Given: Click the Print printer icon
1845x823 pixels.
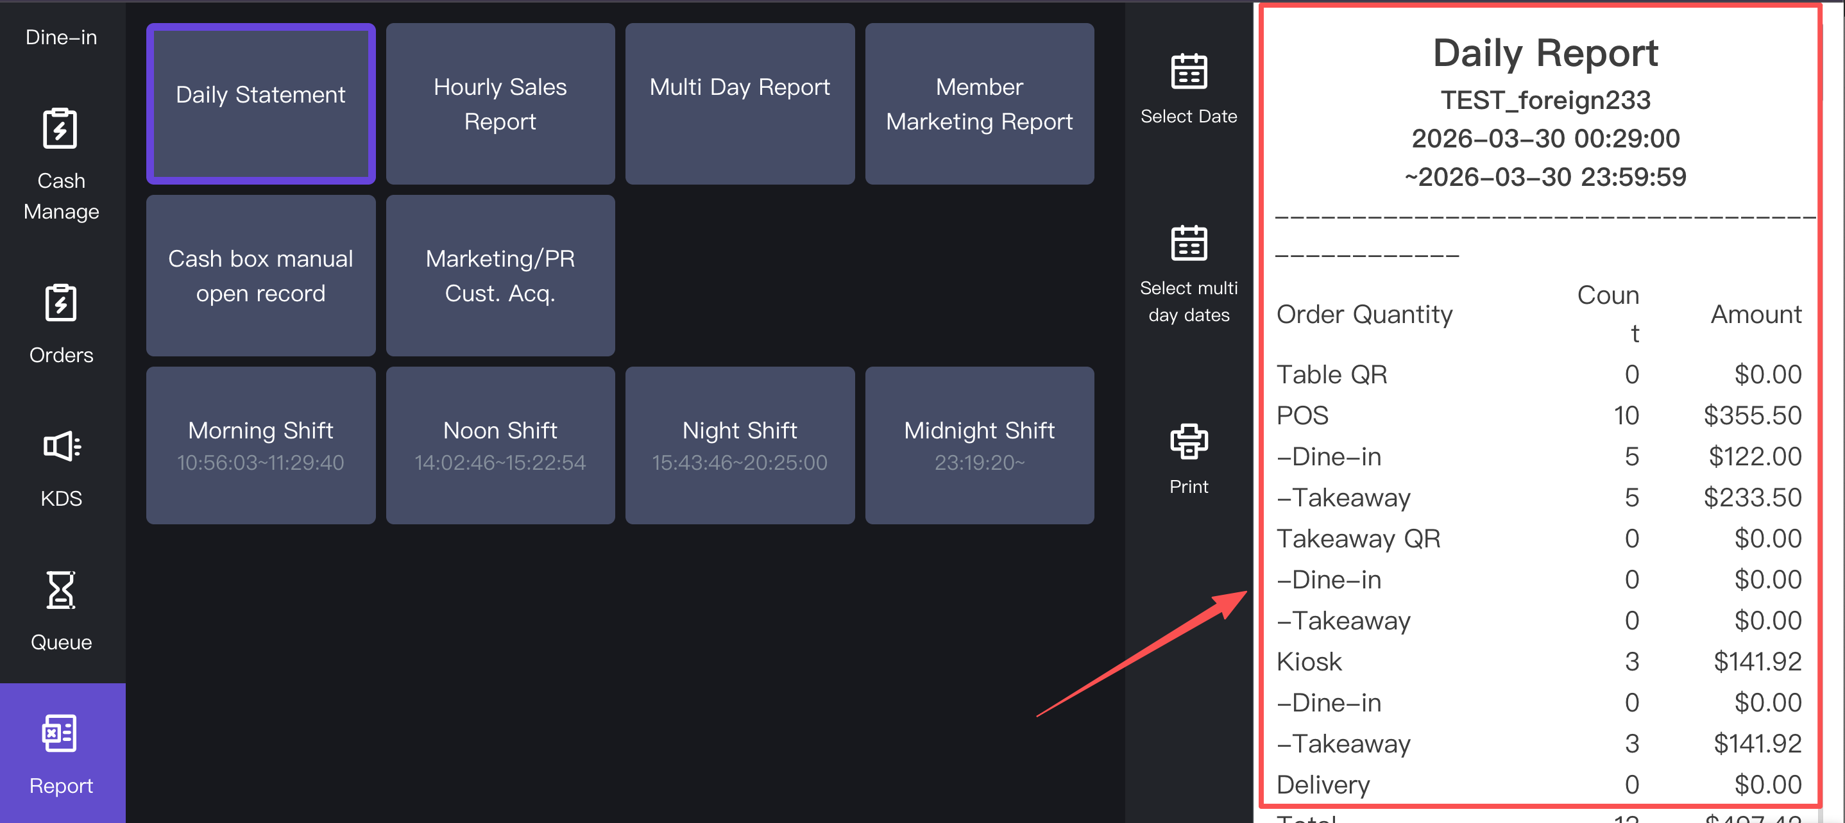Looking at the screenshot, I should tap(1188, 442).
